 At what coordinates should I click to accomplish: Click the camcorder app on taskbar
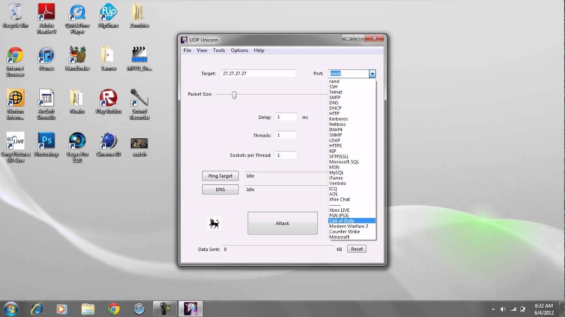point(165,309)
